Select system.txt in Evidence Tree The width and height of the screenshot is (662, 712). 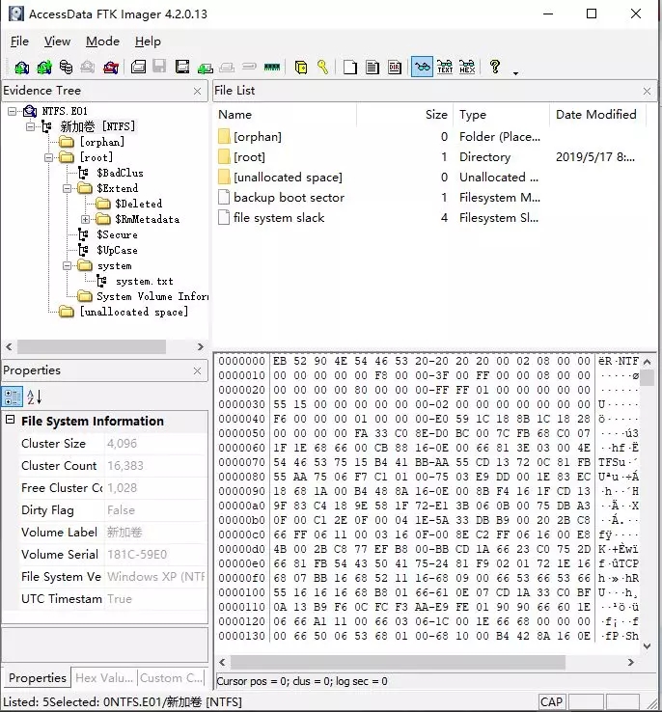click(x=144, y=281)
